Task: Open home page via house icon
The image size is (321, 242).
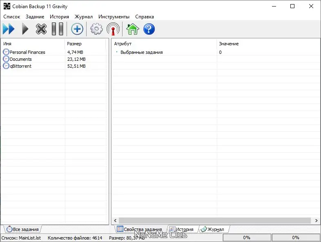Action: point(133,29)
